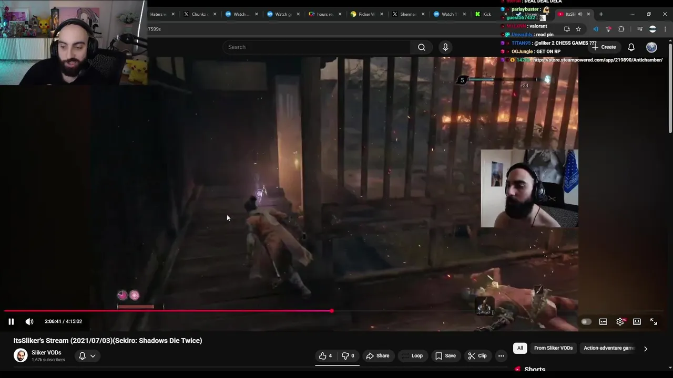The image size is (673, 378).
Task: Switch to theater mode
Action: 637,322
